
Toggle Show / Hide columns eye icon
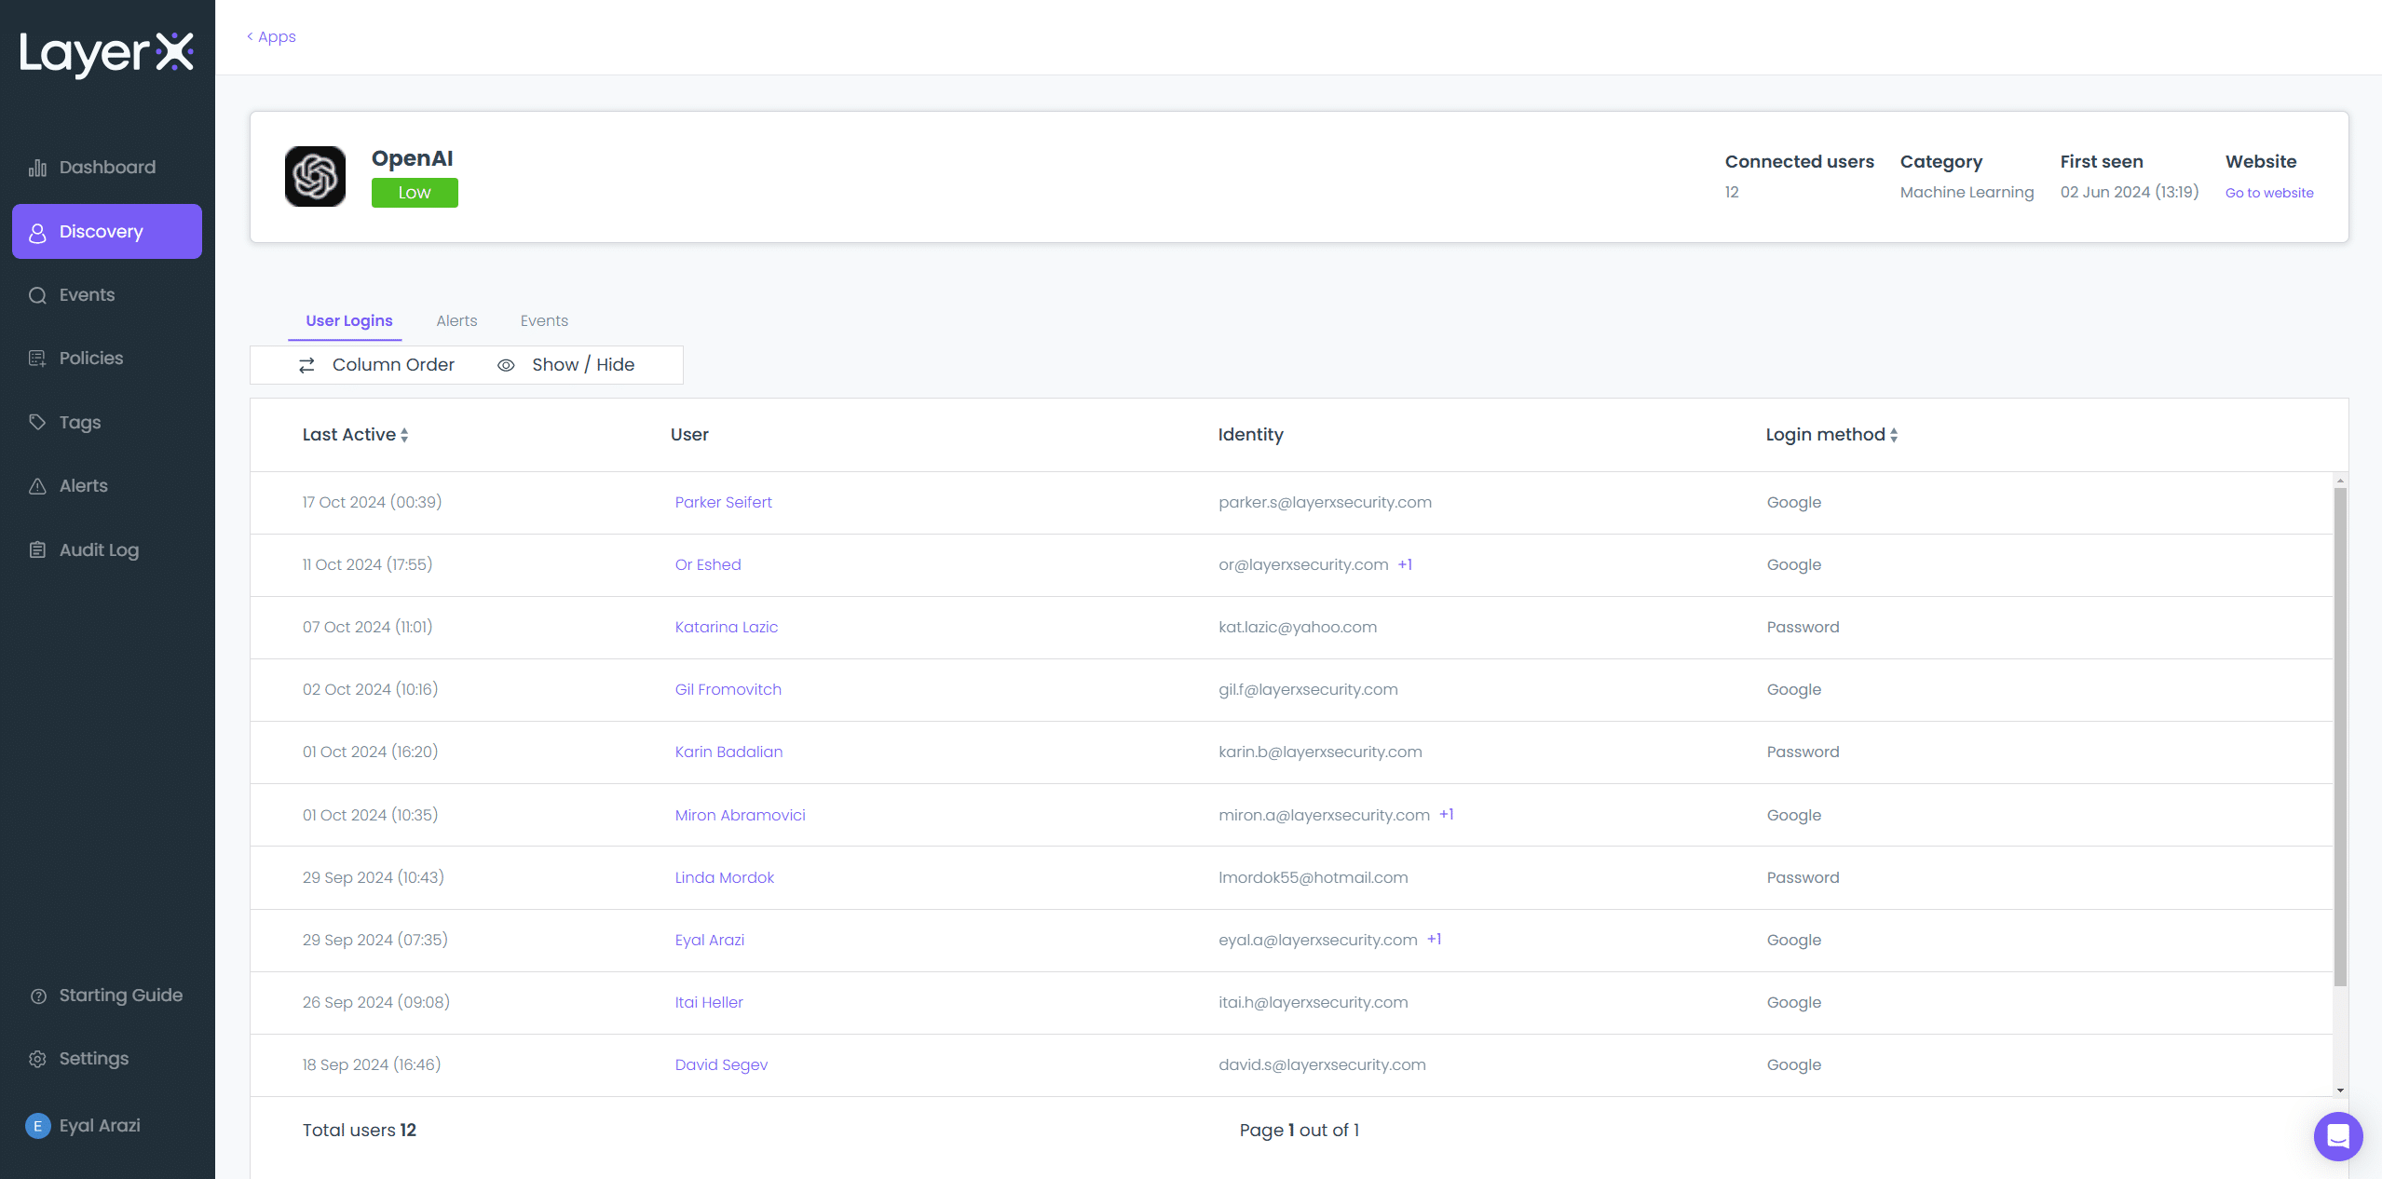click(506, 365)
